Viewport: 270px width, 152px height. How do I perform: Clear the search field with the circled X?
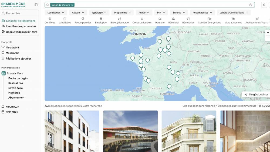[251, 5]
